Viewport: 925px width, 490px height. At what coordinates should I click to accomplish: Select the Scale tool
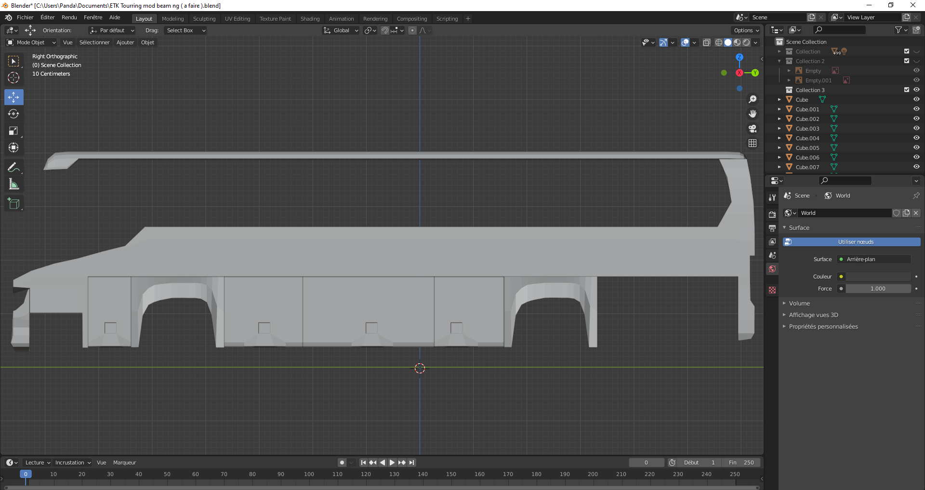[x=13, y=131]
